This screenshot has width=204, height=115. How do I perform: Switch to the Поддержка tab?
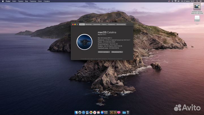point(112,24)
